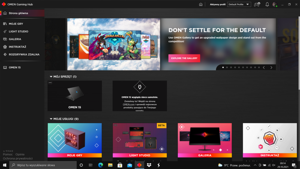Select the last carousel dot
The height and width of the screenshot is (169, 300).
(x=259, y=67)
